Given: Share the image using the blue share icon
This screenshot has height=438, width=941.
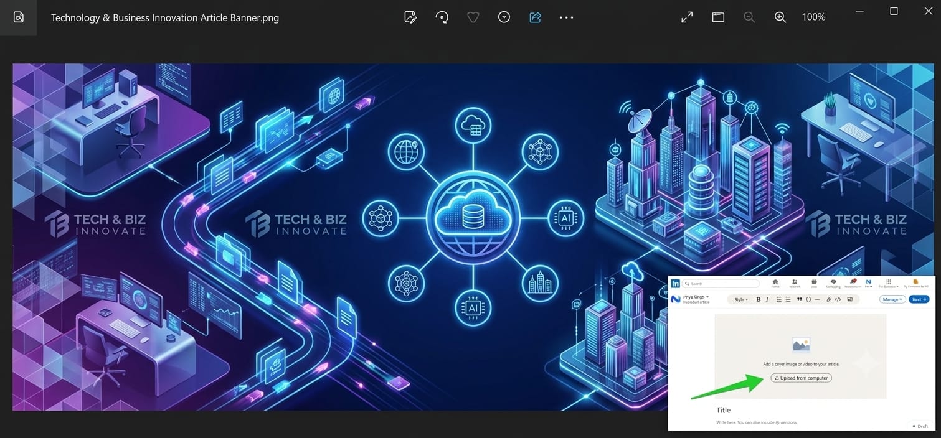Looking at the screenshot, I should tap(536, 17).
